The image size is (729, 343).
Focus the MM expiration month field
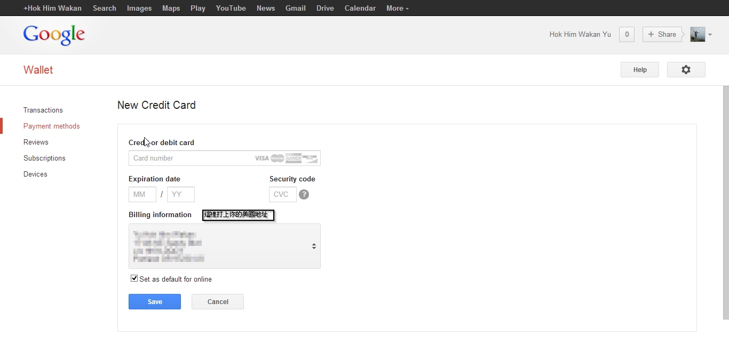[142, 194]
